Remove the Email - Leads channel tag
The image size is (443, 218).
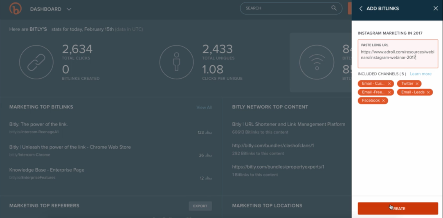pyautogui.click(x=428, y=92)
